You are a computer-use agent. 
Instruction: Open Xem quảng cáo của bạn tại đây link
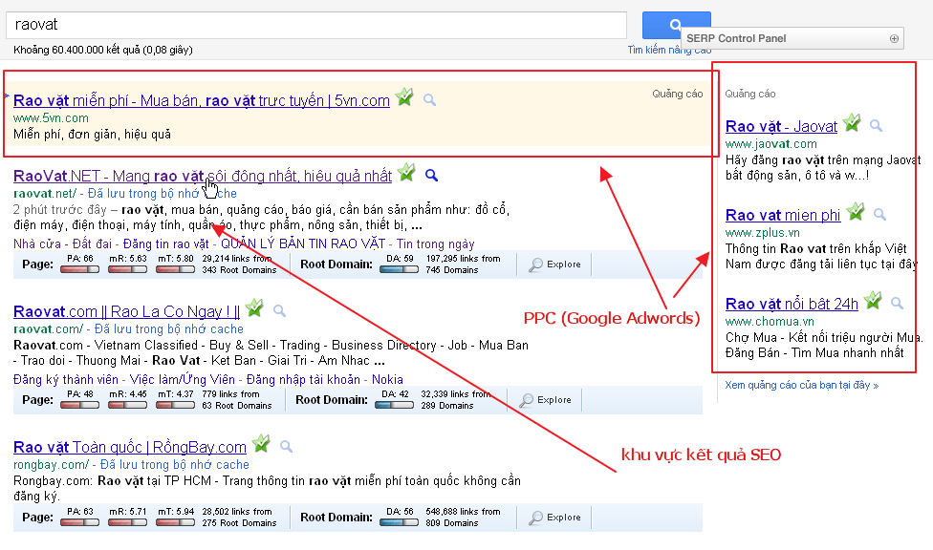(801, 386)
